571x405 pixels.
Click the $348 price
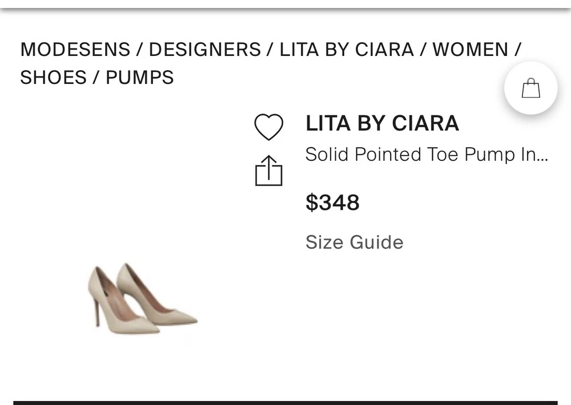tap(332, 202)
